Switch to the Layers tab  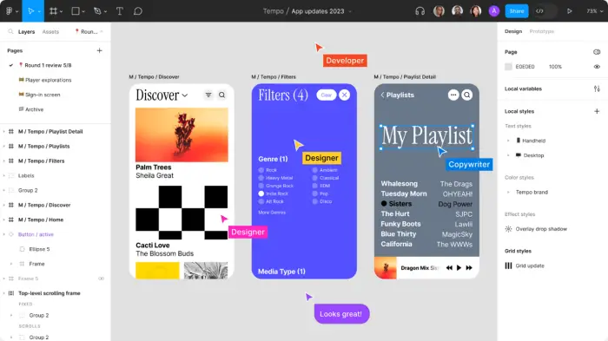click(26, 32)
